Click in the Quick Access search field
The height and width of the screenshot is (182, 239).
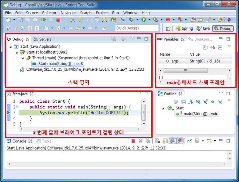(137, 28)
